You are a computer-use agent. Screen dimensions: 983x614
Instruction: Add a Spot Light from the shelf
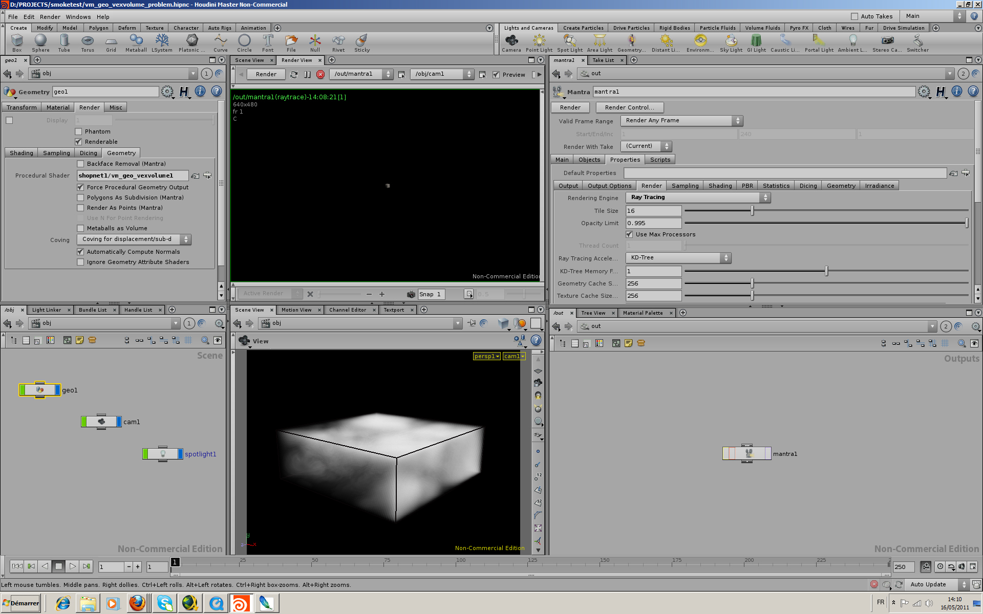569,43
